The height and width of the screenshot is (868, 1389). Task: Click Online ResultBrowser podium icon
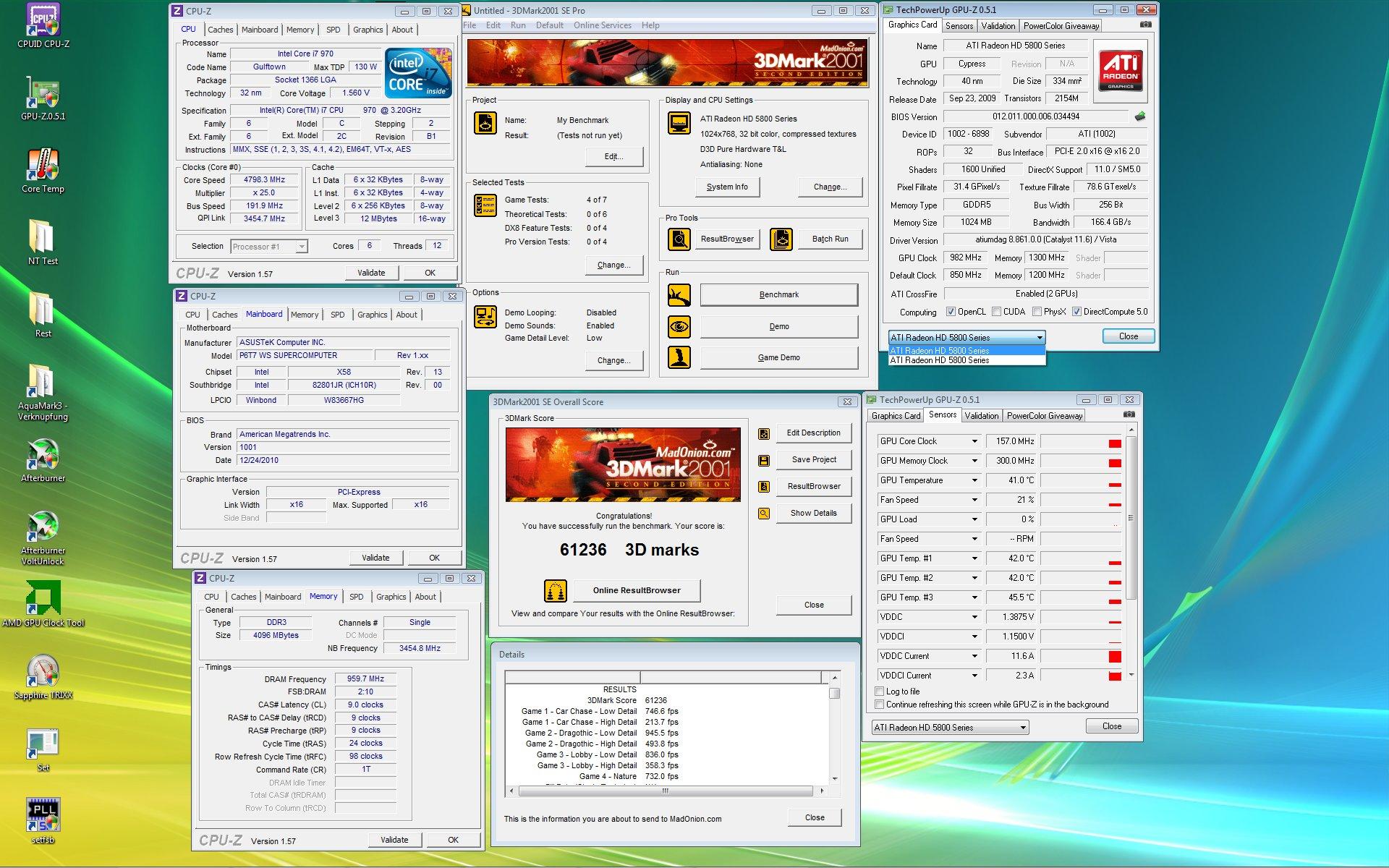point(555,591)
